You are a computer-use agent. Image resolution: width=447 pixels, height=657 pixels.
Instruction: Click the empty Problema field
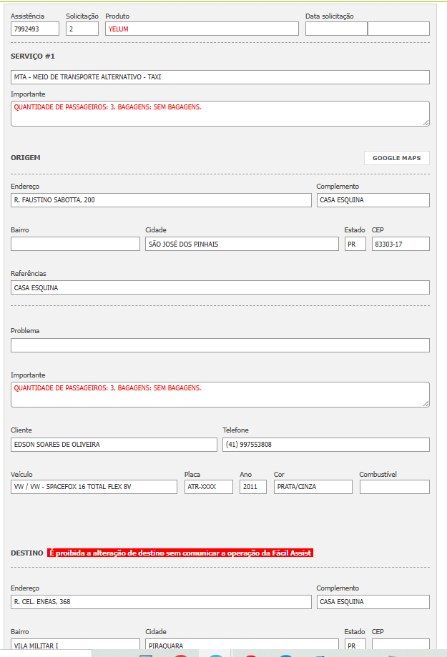[220, 345]
